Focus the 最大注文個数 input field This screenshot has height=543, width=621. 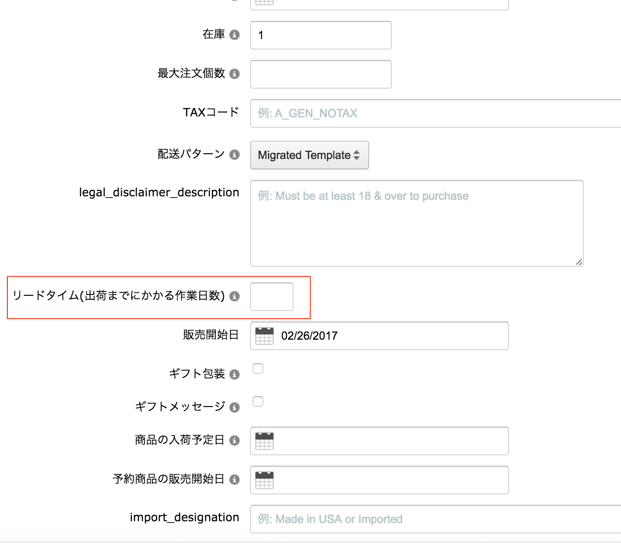point(320,74)
